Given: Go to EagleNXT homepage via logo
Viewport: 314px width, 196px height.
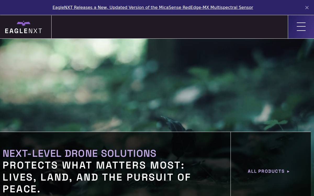Looking at the screenshot, I should 24,27.
